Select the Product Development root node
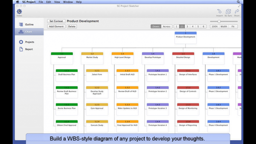Image resolution: width=256 pixels, height=144 pixels. (x=186, y=38)
